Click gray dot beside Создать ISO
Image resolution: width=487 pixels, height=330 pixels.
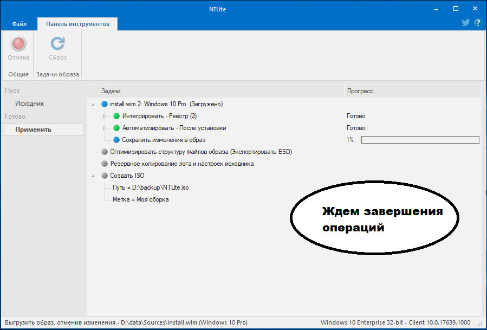pyautogui.click(x=105, y=176)
